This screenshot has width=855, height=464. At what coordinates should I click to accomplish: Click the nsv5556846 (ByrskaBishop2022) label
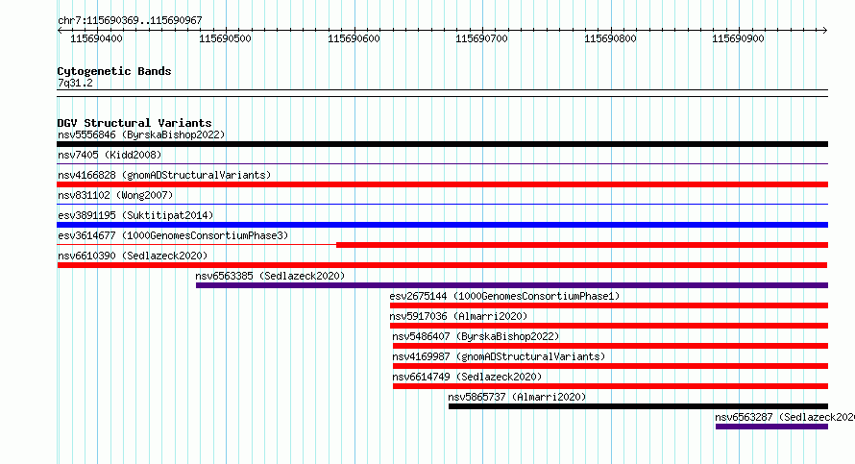141,134
